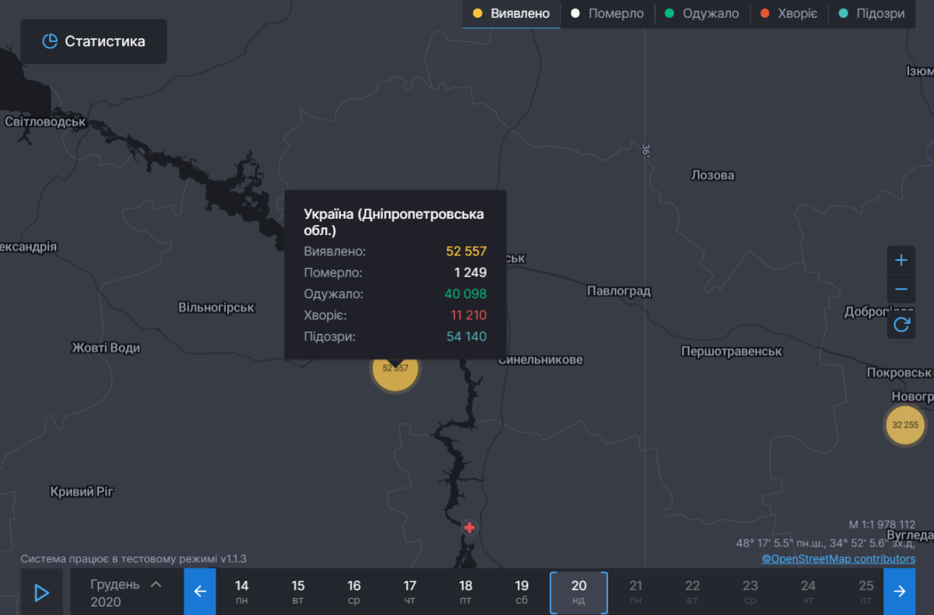The height and width of the screenshot is (615, 934).
Task: Click the 52 557 Dnipropetrovsk circle marker
Action: 395,369
